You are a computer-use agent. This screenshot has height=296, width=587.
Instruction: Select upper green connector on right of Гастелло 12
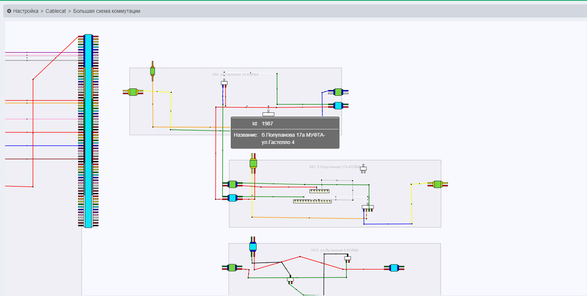tap(338, 92)
